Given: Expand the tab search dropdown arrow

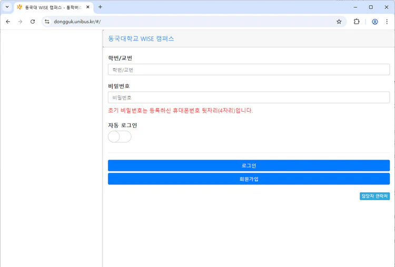Looking at the screenshot, I should [x=7, y=7].
